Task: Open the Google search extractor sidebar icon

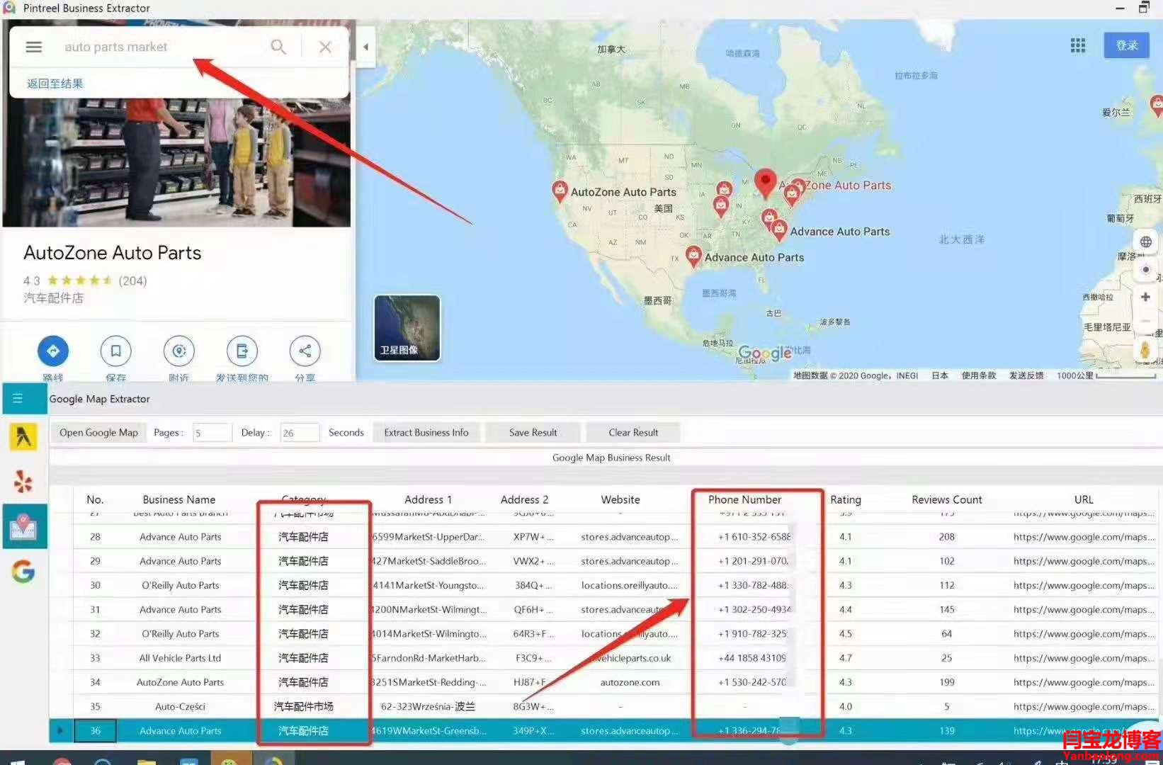Action: (x=23, y=571)
